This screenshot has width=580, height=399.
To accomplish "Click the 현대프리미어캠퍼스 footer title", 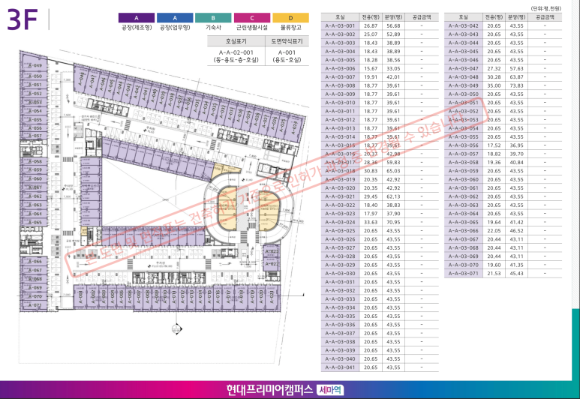I will coord(270,390).
